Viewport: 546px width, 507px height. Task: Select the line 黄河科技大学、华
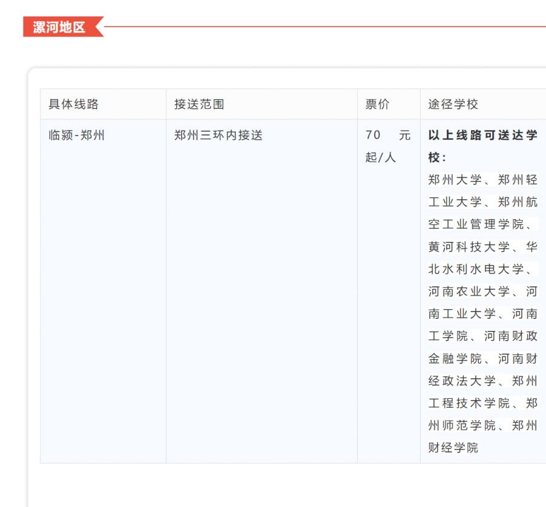pyautogui.click(x=483, y=247)
